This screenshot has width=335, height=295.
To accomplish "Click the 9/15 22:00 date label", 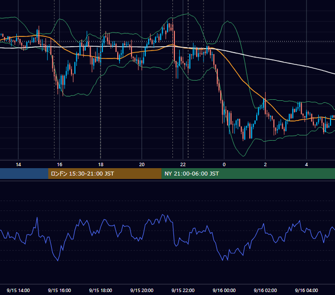I will click(183, 290).
